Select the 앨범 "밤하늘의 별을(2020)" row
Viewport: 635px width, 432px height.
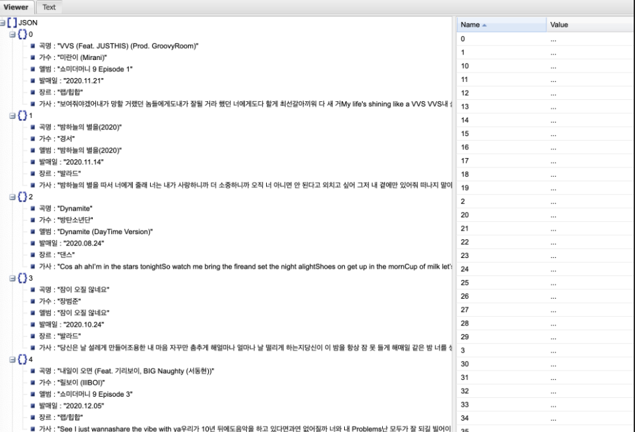coord(80,151)
